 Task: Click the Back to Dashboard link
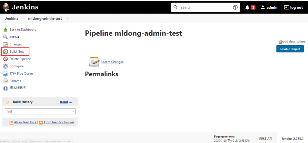point(23,30)
